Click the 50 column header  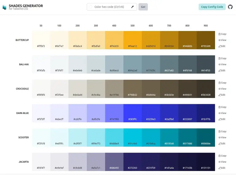[41, 26]
